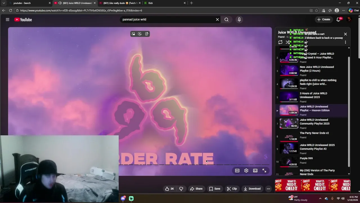
Task: Open the Create menu
Action: pos(323,19)
